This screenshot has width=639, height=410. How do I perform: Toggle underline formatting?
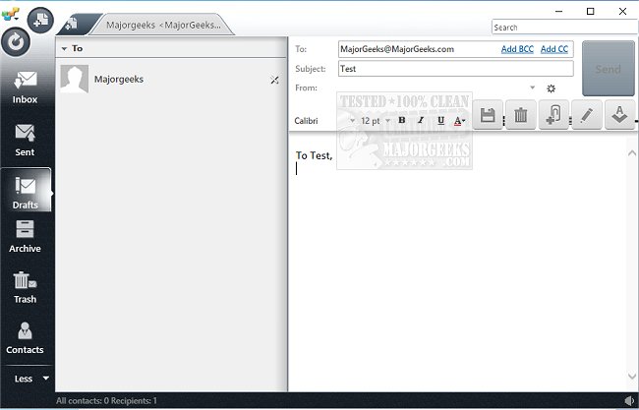(x=440, y=120)
